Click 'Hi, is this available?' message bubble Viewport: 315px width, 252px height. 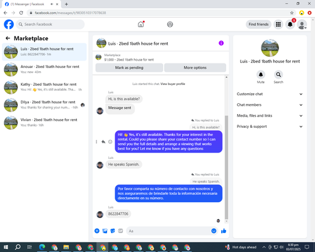[x=123, y=99]
